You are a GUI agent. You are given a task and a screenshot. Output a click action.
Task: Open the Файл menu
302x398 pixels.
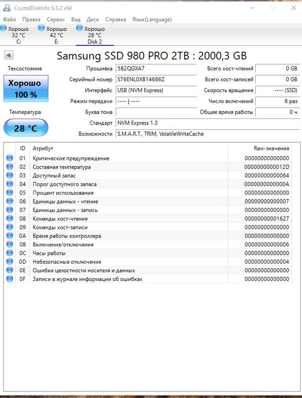click(x=9, y=19)
